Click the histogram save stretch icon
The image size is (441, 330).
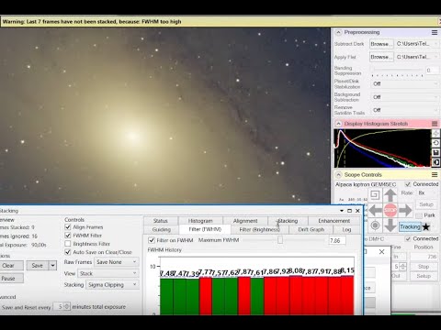tap(435, 152)
